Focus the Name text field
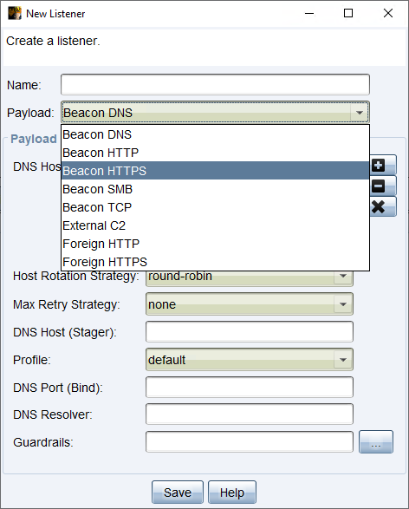 [215, 84]
